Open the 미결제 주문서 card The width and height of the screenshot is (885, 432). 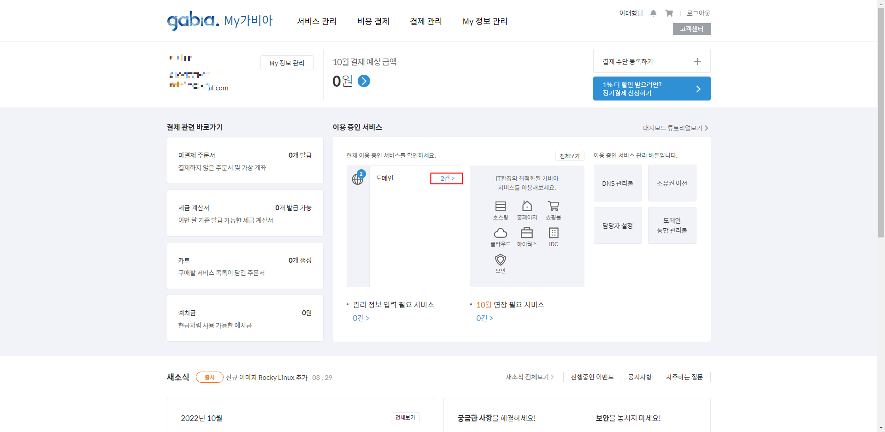pos(245,160)
